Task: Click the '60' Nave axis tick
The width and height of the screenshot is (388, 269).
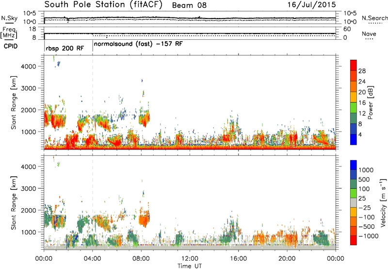Action: (x=347, y=29)
